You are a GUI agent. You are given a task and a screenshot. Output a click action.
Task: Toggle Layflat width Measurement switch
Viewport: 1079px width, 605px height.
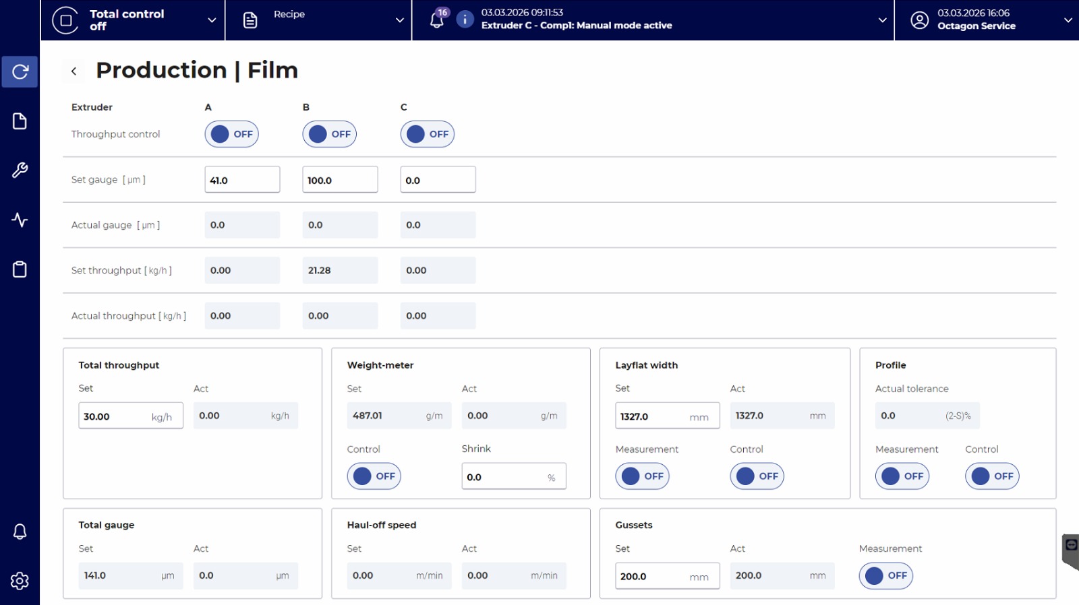click(642, 476)
